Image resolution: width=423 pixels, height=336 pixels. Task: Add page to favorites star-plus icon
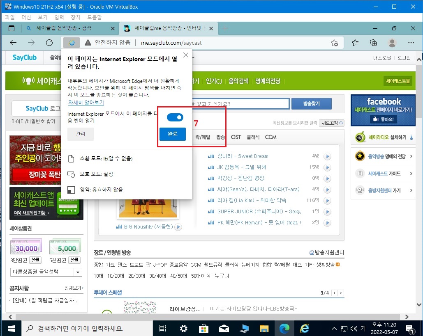coord(334,43)
